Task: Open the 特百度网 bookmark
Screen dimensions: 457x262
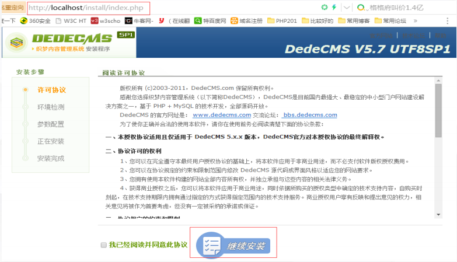Action: [x=210, y=20]
